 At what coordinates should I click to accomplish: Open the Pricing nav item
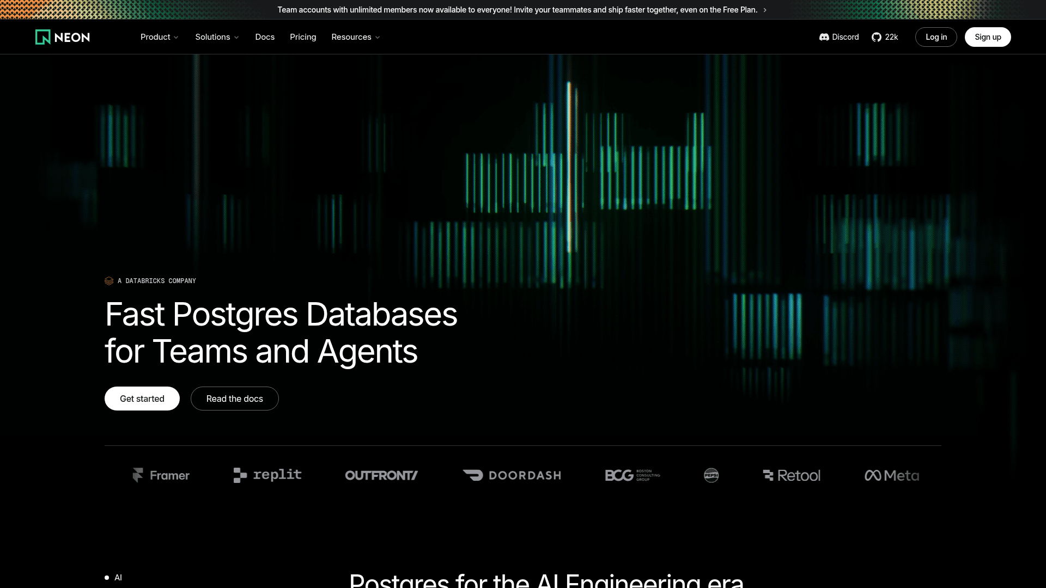click(303, 37)
